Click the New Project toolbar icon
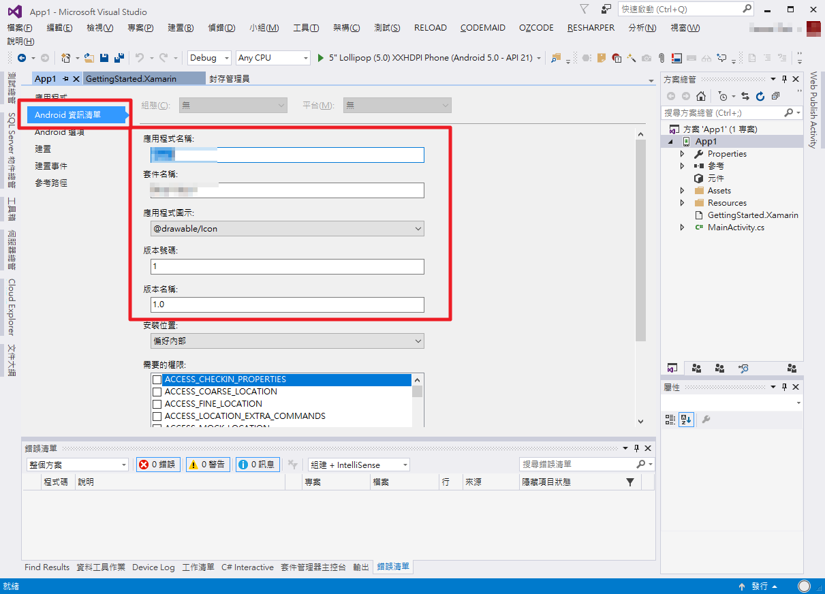 (x=65, y=58)
